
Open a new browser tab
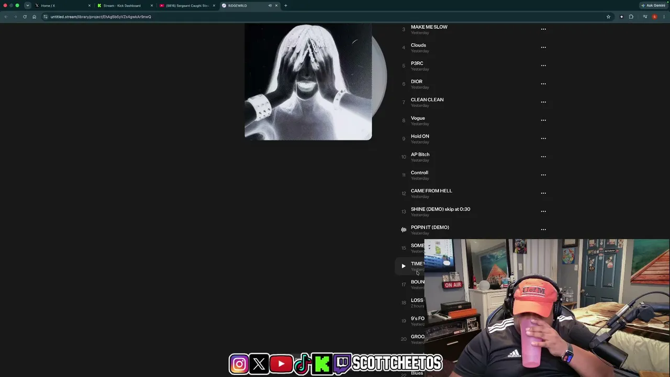tap(285, 6)
